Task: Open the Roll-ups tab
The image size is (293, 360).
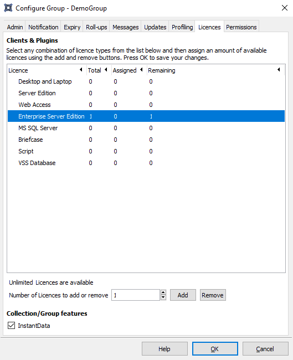Action: pos(96,27)
